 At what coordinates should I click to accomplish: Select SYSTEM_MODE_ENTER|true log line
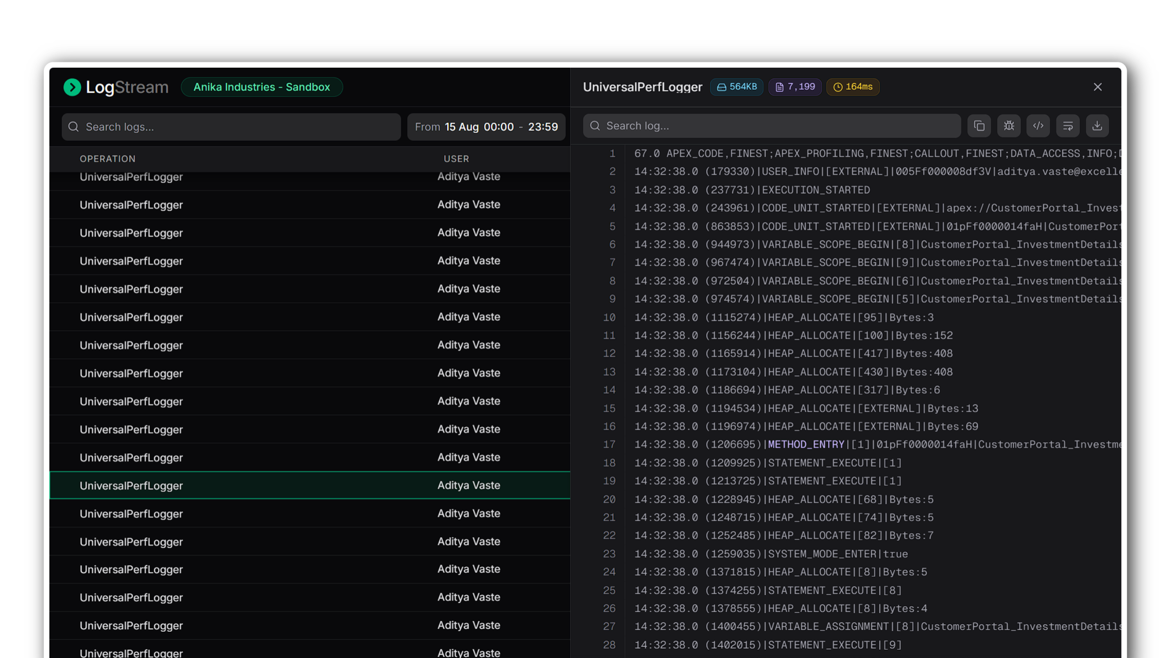coord(771,554)
